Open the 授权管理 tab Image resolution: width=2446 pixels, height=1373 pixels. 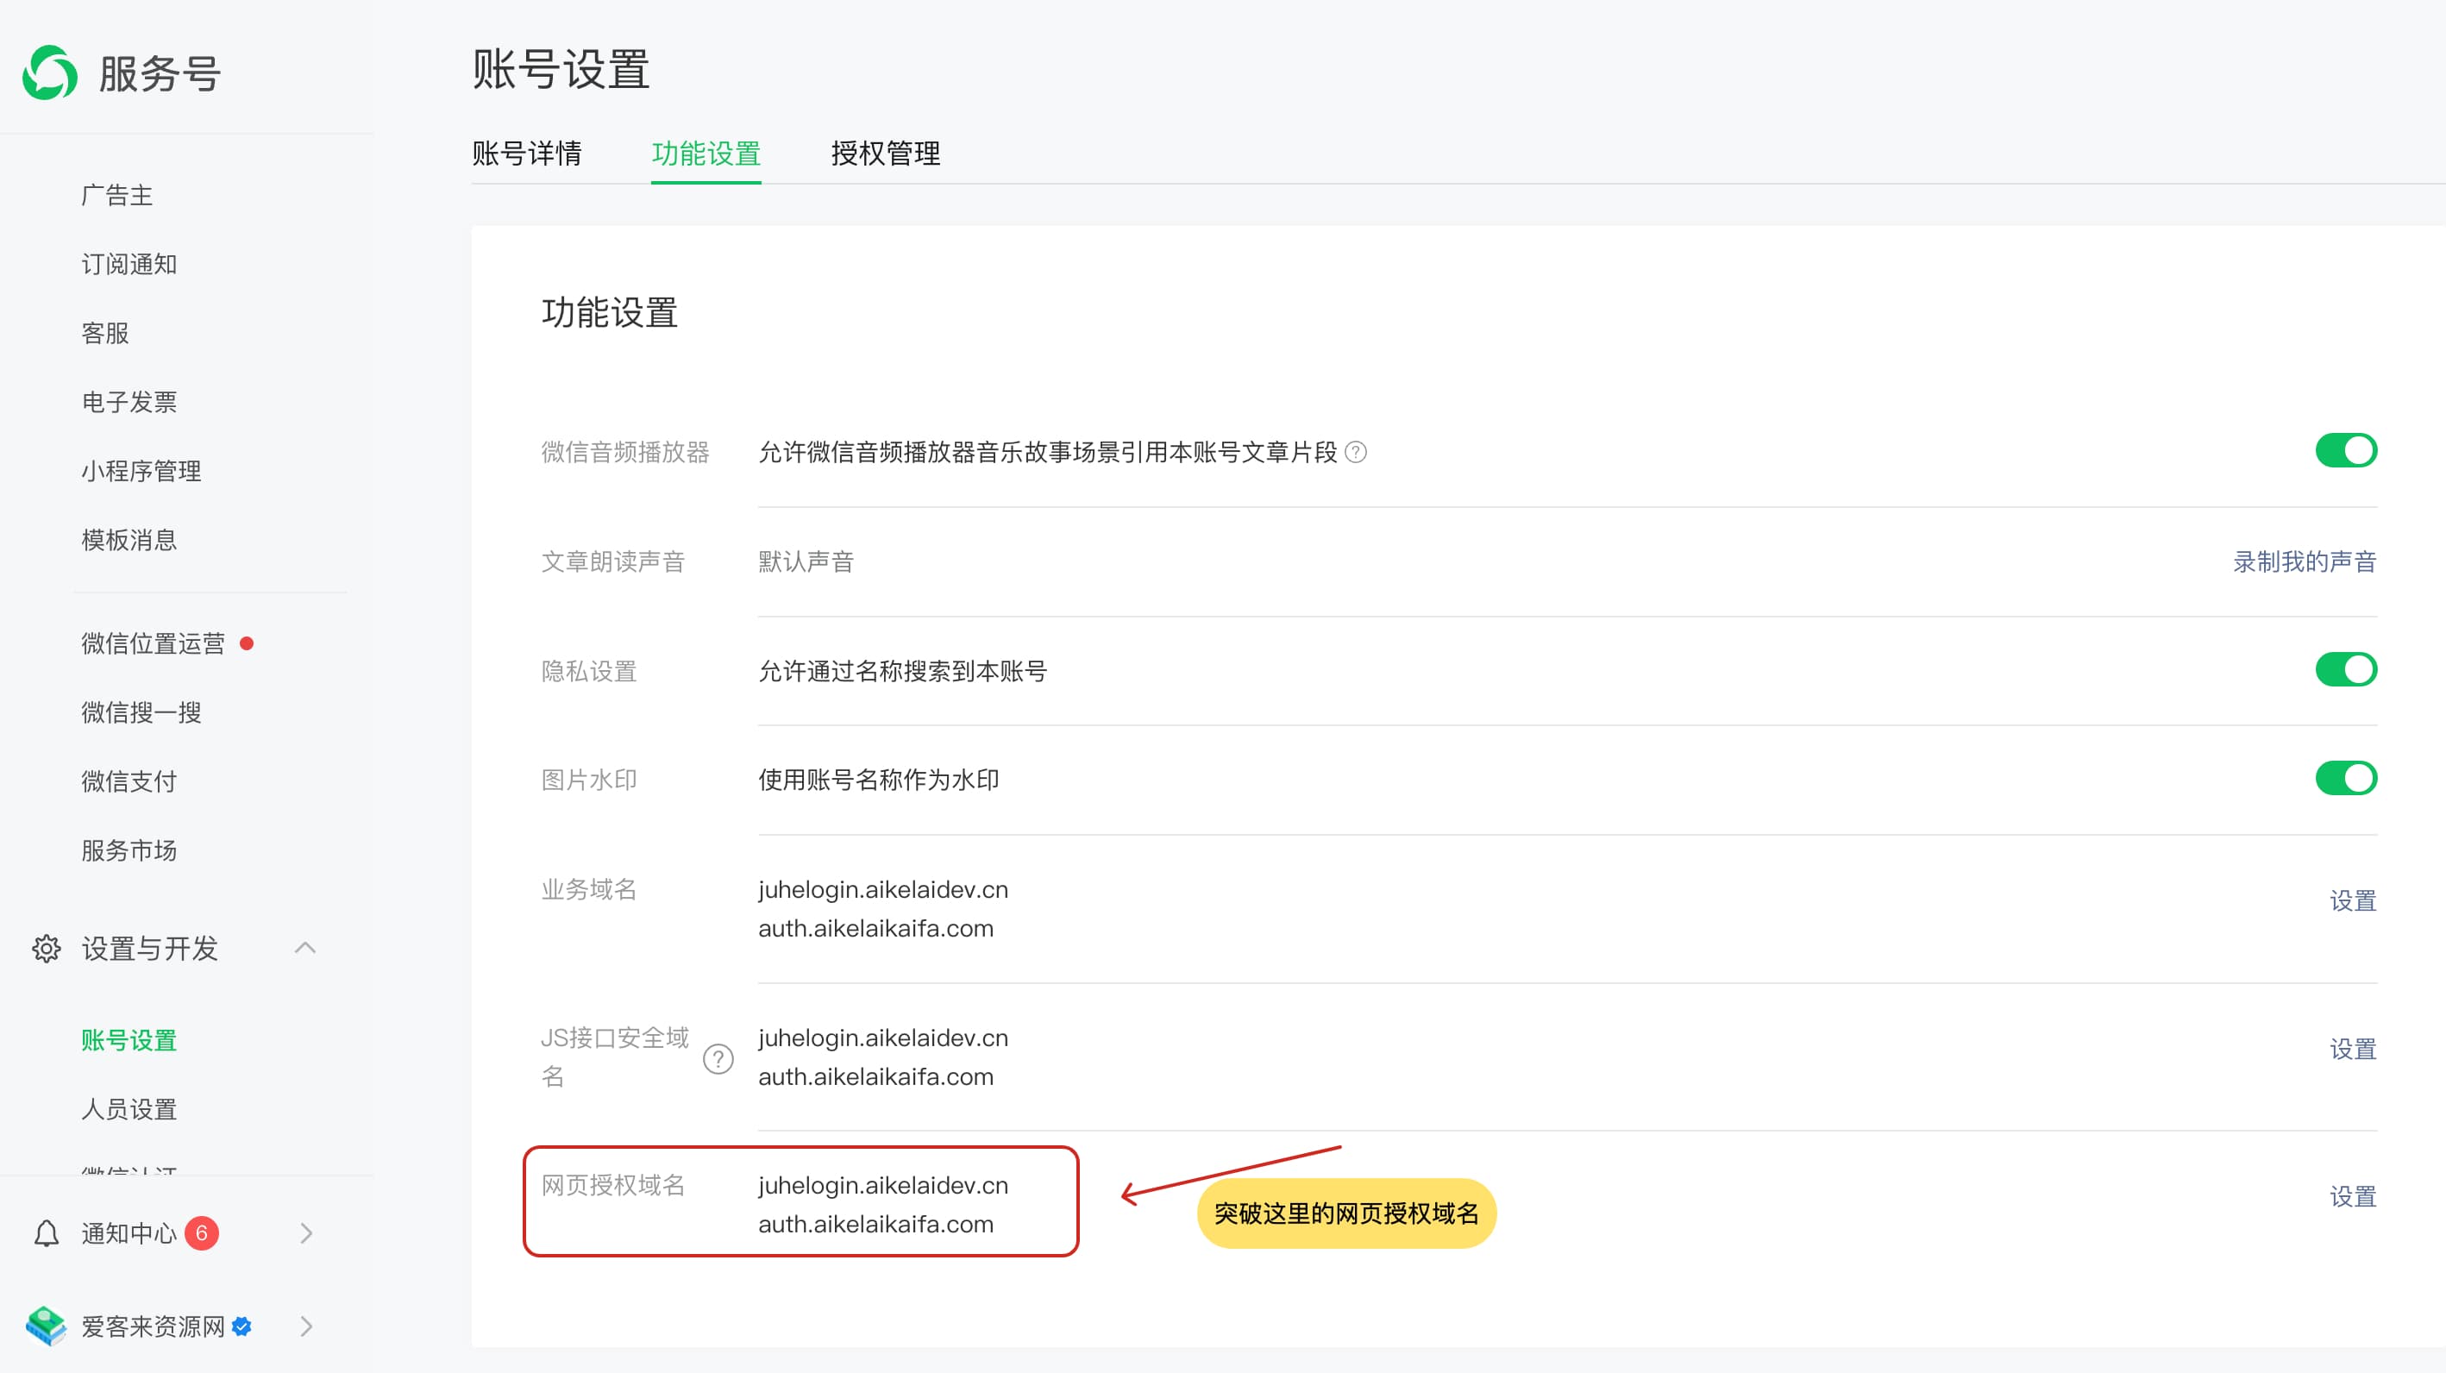pos(885,153)
